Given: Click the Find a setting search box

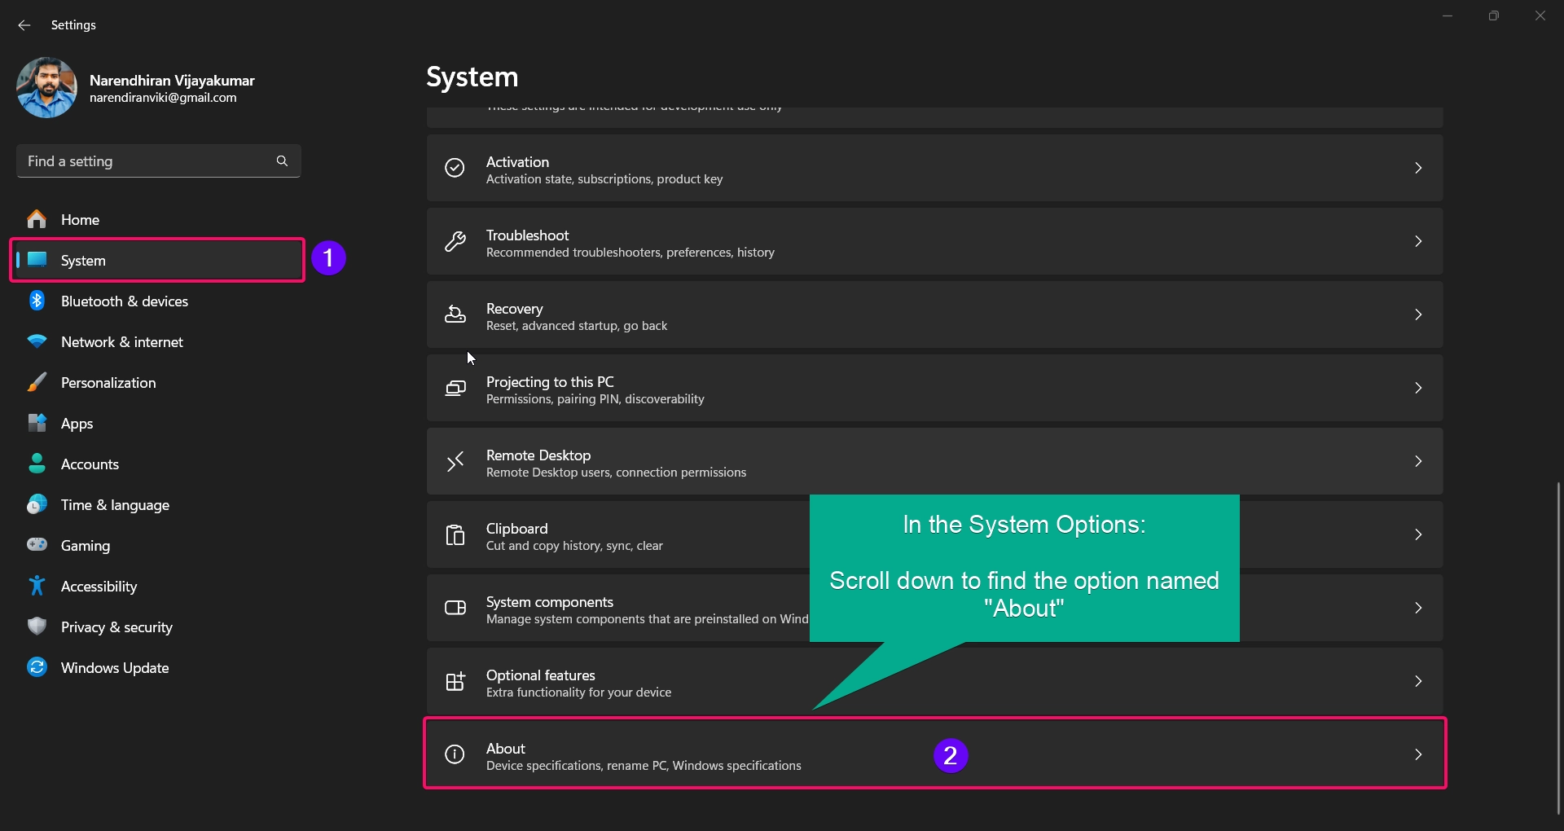Looking at the screenshot, I should 159,161.
